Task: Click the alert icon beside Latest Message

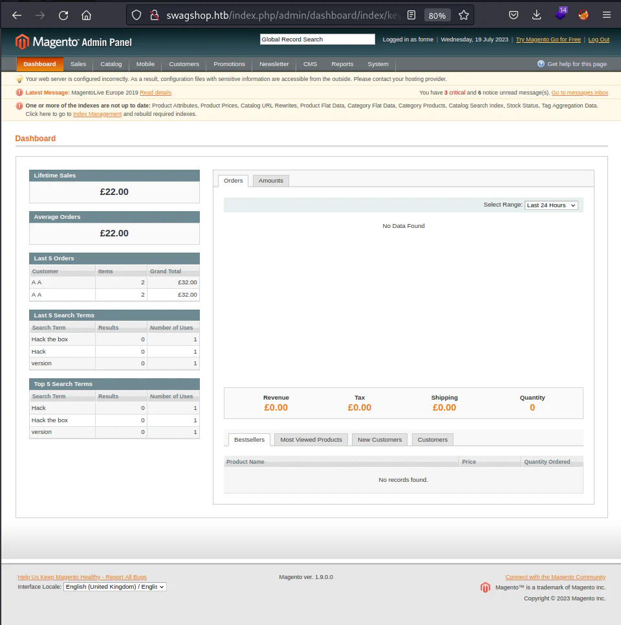Action: (x=19, y=93)
